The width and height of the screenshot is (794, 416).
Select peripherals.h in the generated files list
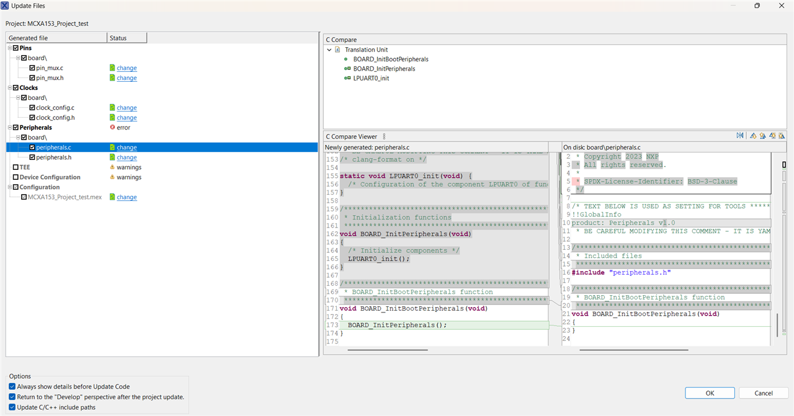(x=53, y=157)
